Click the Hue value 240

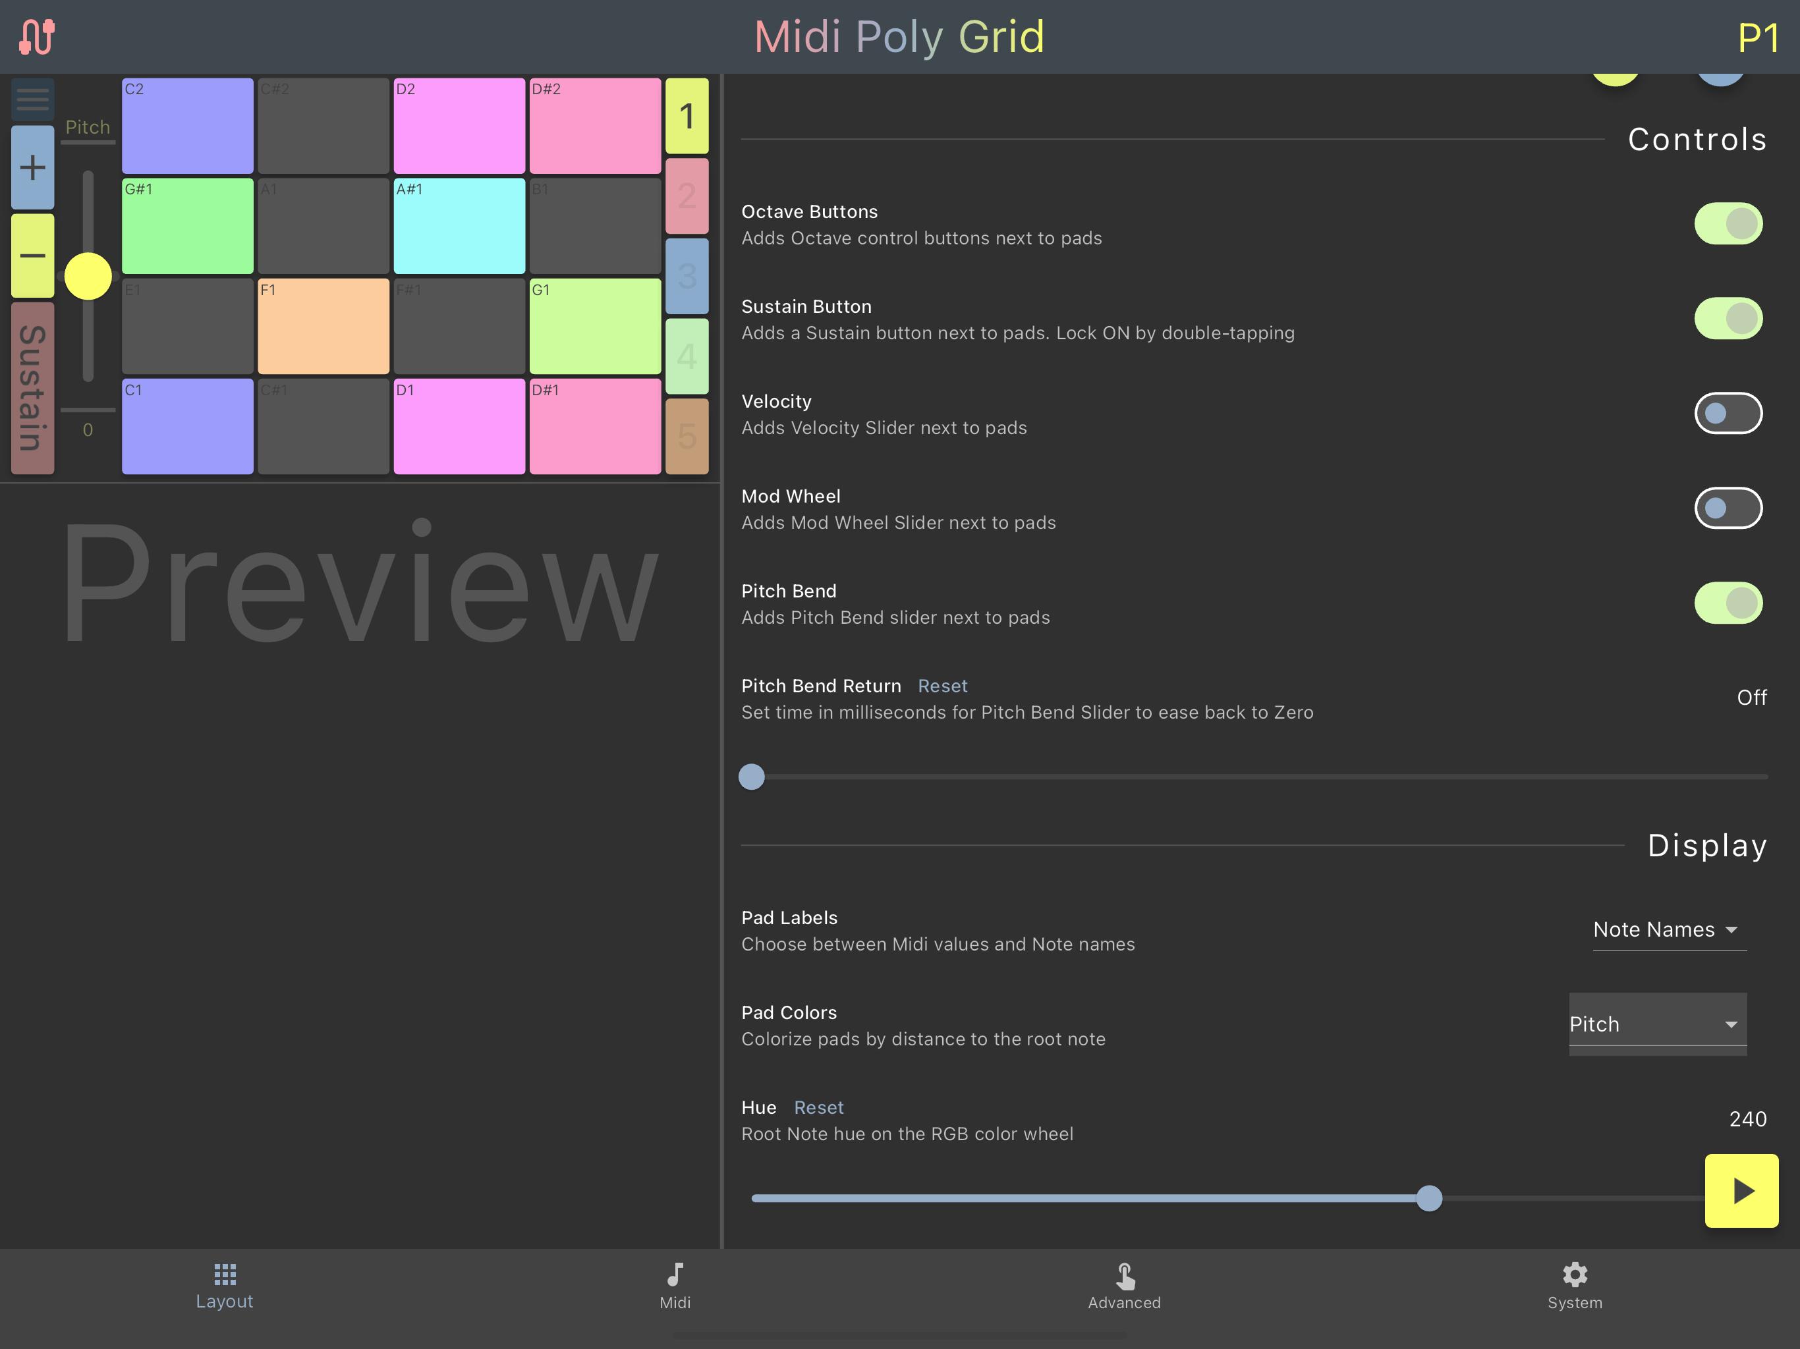coord(1747,1118)
